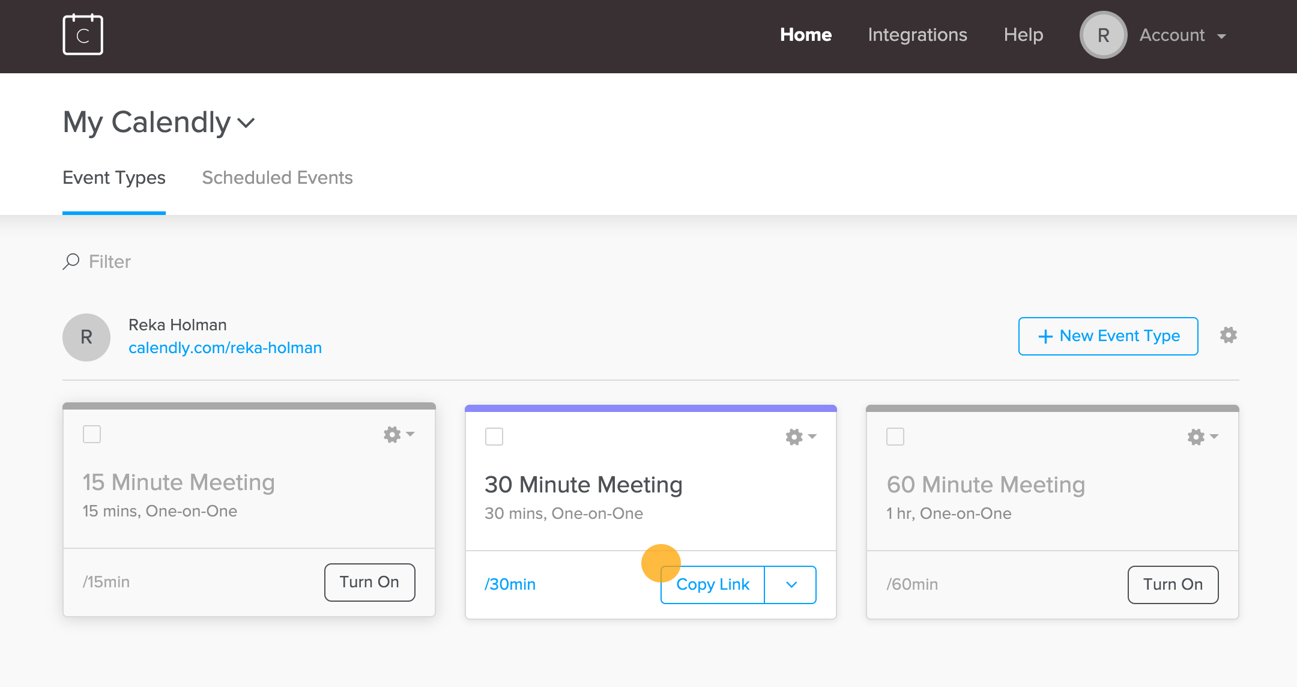Expand the chevron next to Copy Link
The image size is (1297, 687).
click(x=791, y=584)
